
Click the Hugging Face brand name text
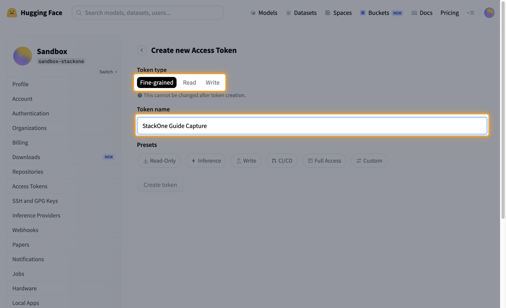pos(42,13)
